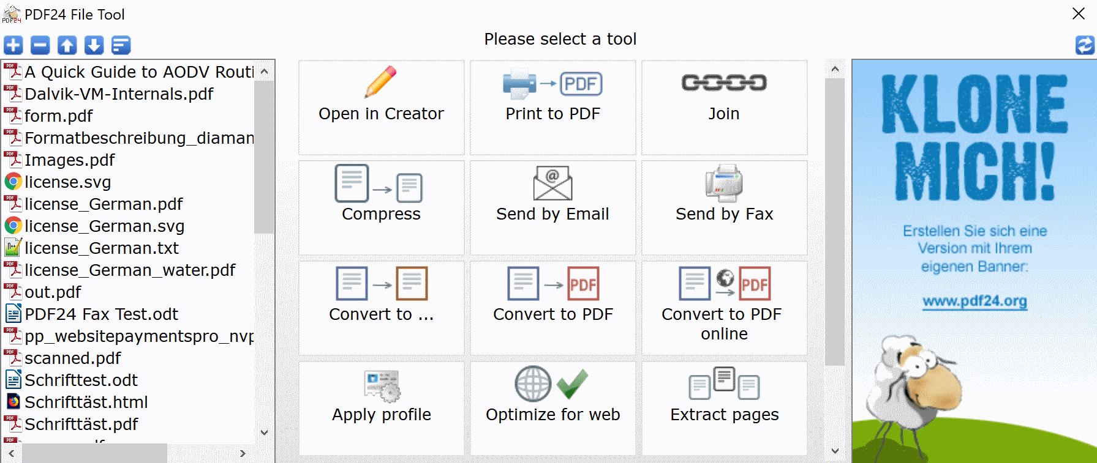This screenshot has width=1097, height=463.
Task: Click the blue plus add-file icon
Action: point(13,45)
